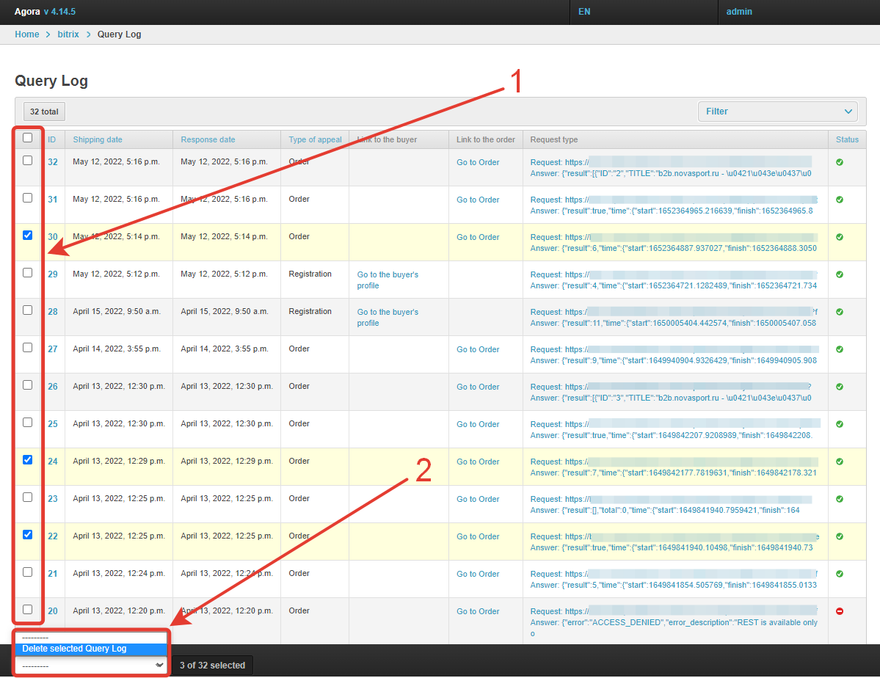Click the green status icon in row 22
The image size is (880, 678).
click(839, 536)
